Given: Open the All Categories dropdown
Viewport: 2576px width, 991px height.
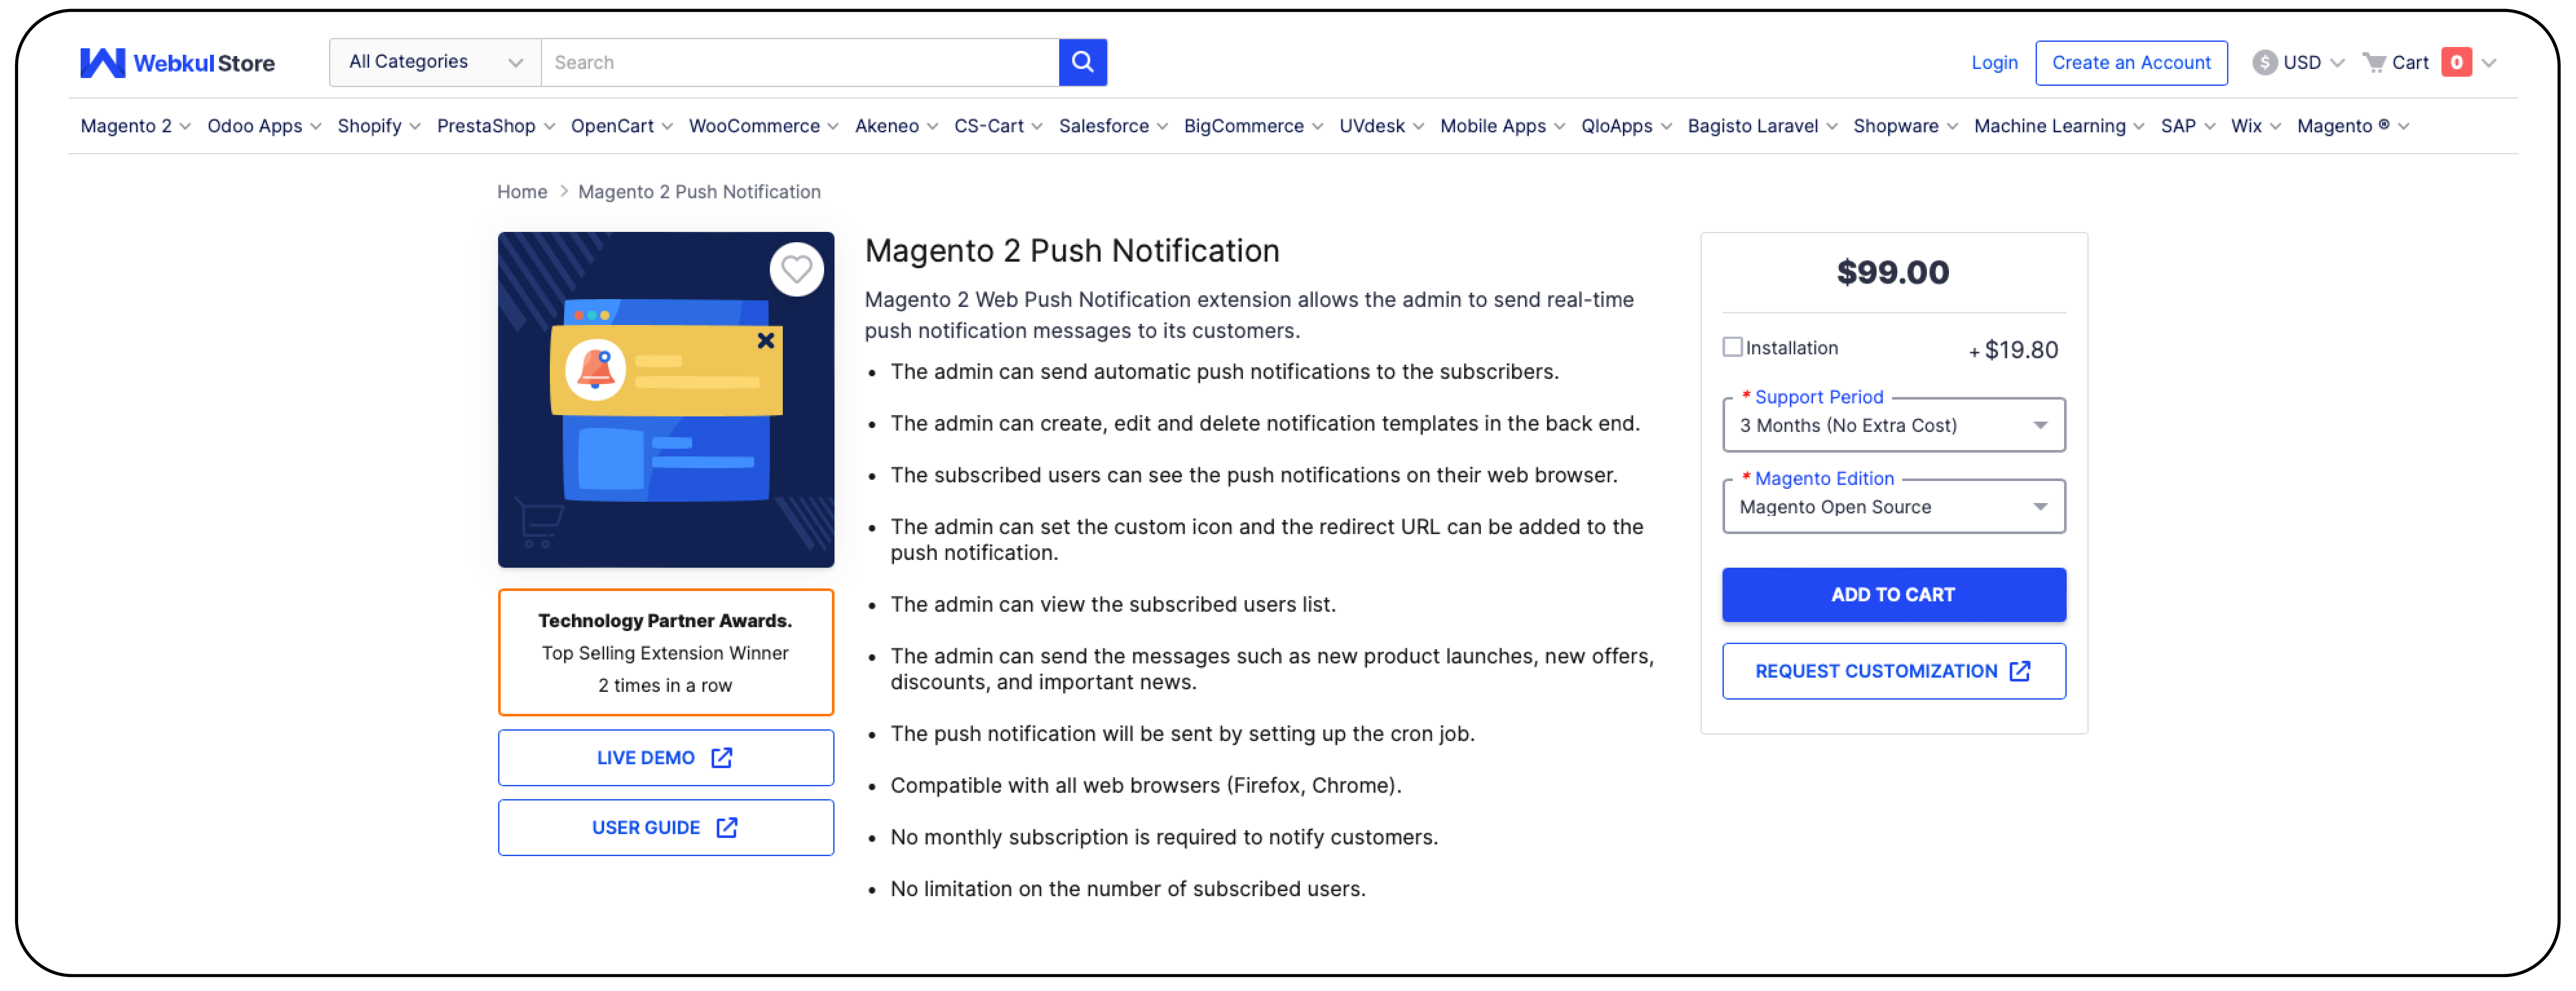Looking at the screenshot, I should pos(435,62).
